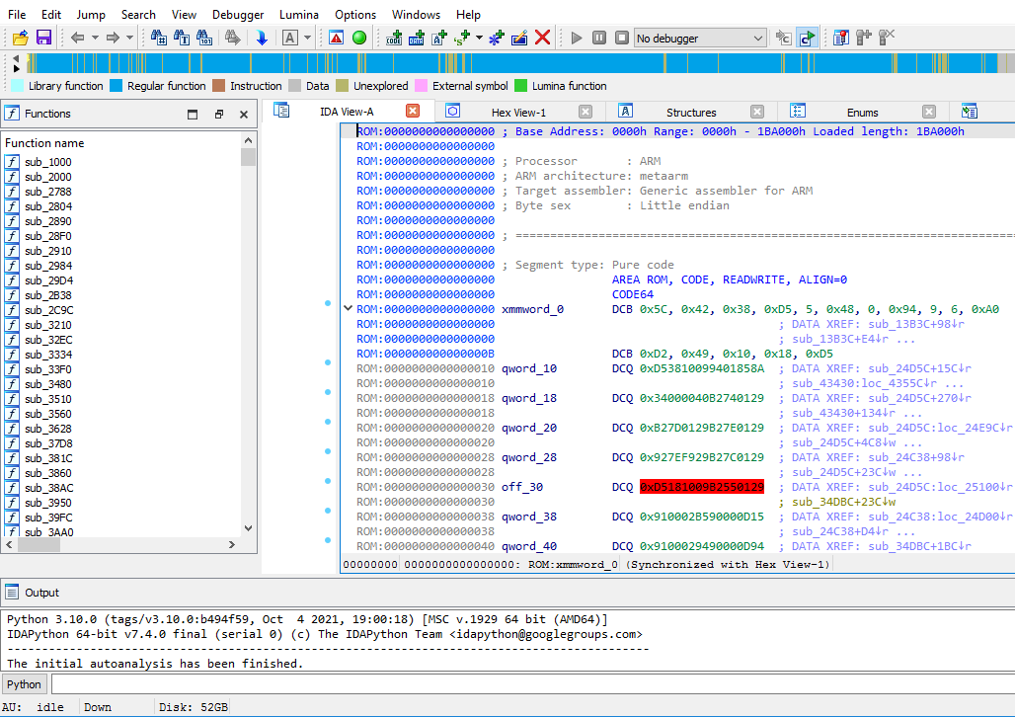
Task: Close the IDA View-A tab
Action: [413, 111]
